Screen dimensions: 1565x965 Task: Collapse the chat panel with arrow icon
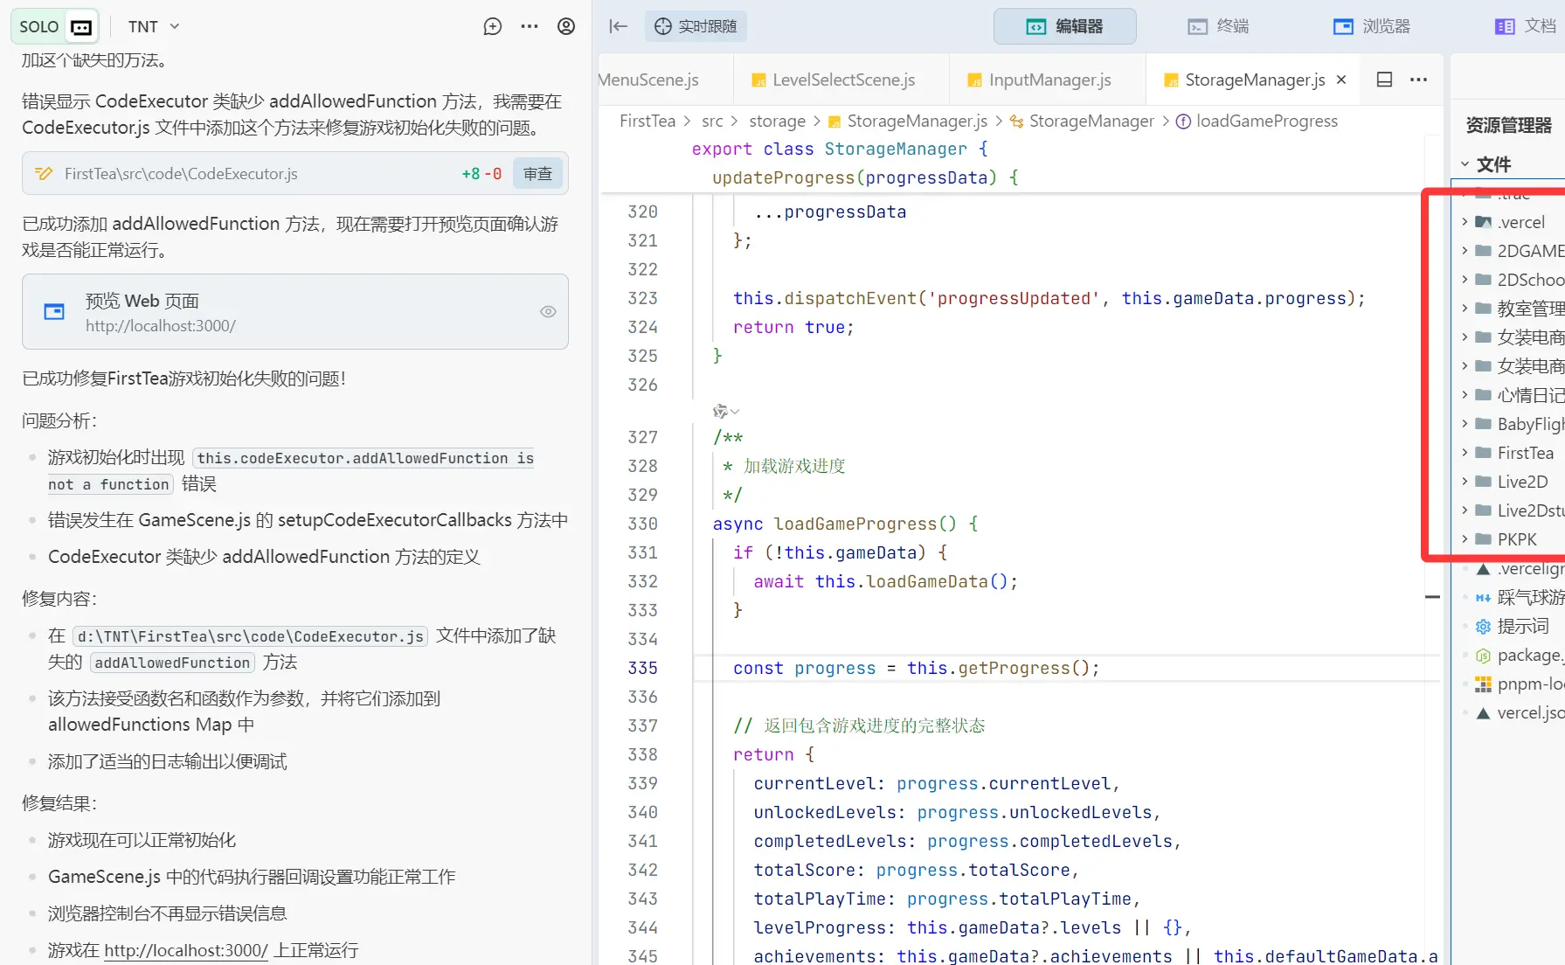click(x=619, y=26)
